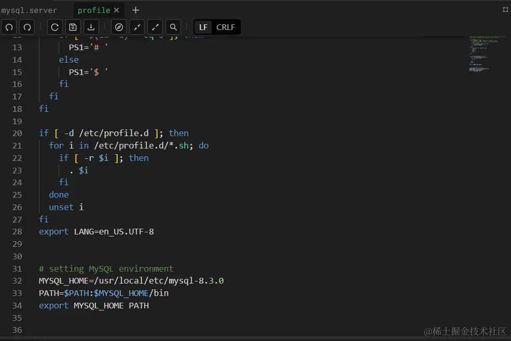Expand code with outward arrows icon

click(x=155, y=27)
